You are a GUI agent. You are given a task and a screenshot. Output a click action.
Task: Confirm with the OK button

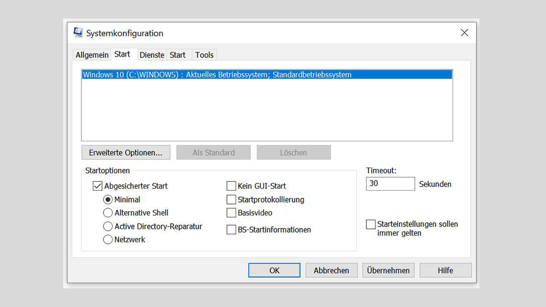pos(274,271)
